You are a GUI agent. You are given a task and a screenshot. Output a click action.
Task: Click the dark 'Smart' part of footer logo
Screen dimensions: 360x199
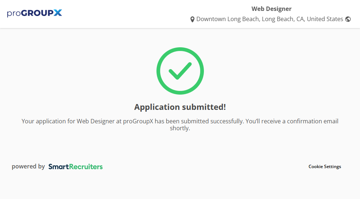click(x=59, y=167)
